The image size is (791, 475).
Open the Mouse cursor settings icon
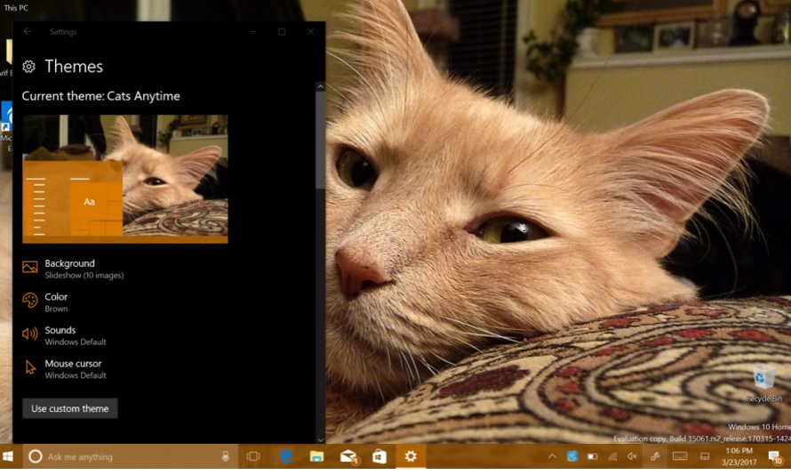click(30, 367)
